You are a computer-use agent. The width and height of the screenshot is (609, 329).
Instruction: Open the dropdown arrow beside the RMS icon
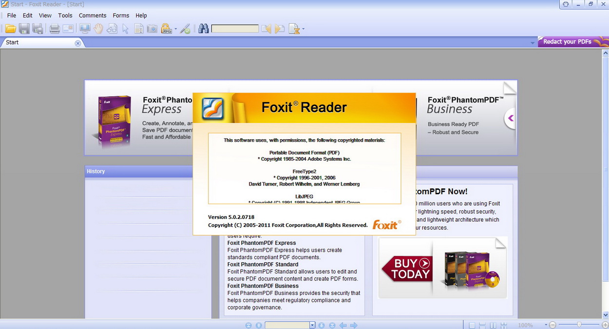point(176,29)
